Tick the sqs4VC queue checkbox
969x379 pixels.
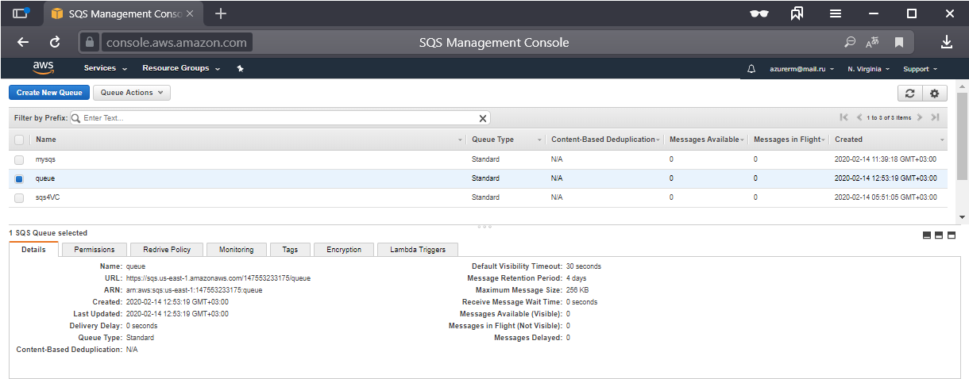19,198
